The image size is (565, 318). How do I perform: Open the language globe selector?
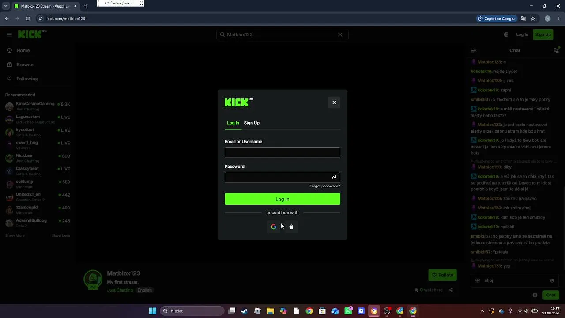[506, 34]
